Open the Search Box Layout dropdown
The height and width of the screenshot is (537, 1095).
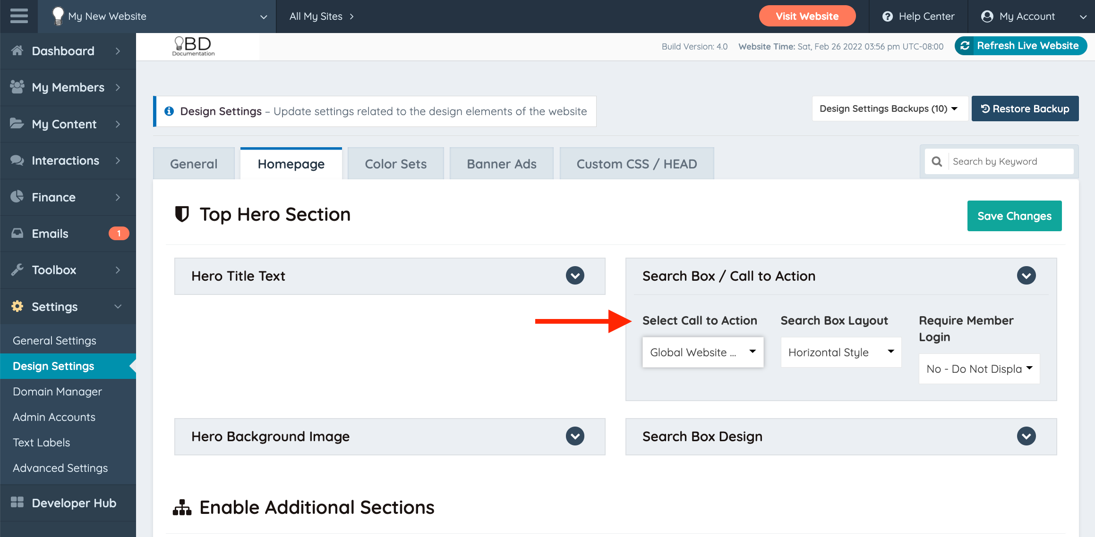tap(841, 352)
